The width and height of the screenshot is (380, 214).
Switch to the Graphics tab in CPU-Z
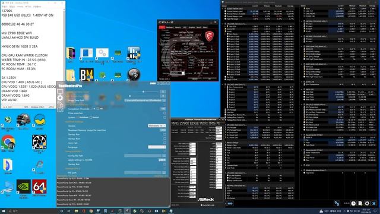tap(191, 27)
